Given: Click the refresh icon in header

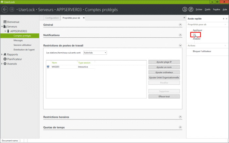Looking at the screenshot, I should click(x=191, y=9).
